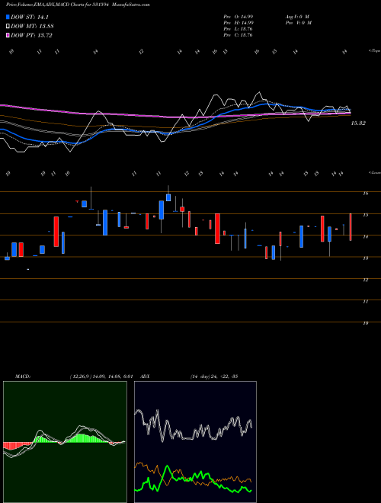Viewport: 381px width, 503px height.
Task: Click the 'ADX' panel heading
Action: pos(145,376)
